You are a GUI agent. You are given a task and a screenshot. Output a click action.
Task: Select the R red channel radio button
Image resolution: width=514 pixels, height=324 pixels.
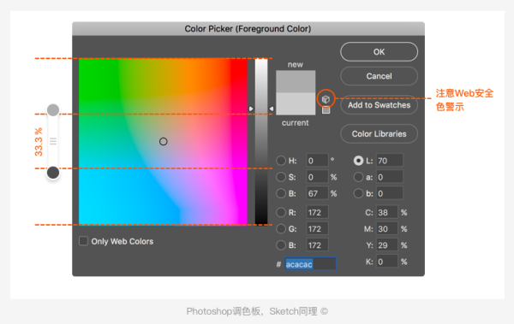coord(281,212)
